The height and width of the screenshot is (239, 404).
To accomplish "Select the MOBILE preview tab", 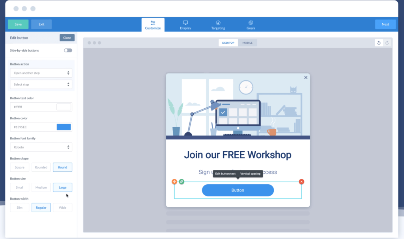I will pyautogui.click(x=247, y=43).
